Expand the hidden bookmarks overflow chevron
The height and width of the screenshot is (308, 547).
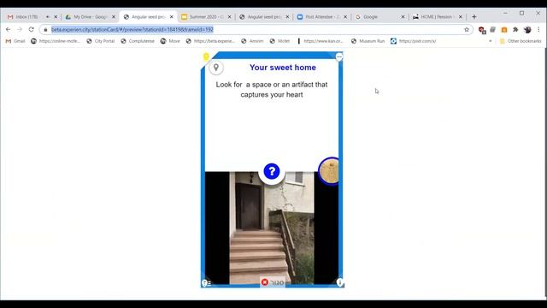490,41
